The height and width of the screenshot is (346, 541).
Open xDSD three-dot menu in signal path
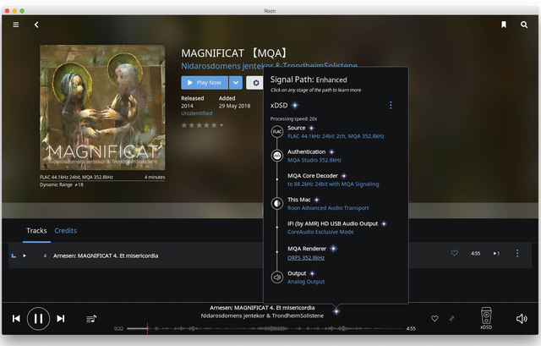coord(391,106)
